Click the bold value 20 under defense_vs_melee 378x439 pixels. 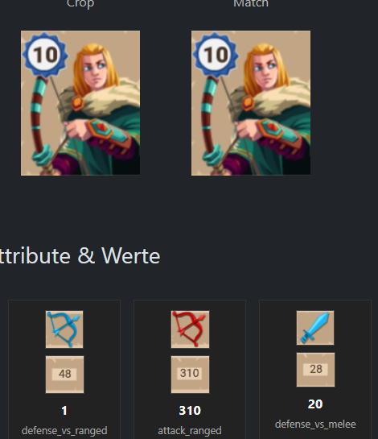(315, 404)
